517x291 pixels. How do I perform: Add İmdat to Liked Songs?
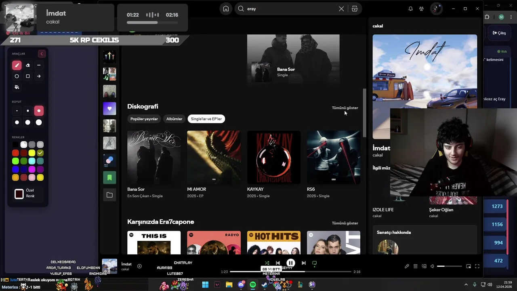click(139, 266)
